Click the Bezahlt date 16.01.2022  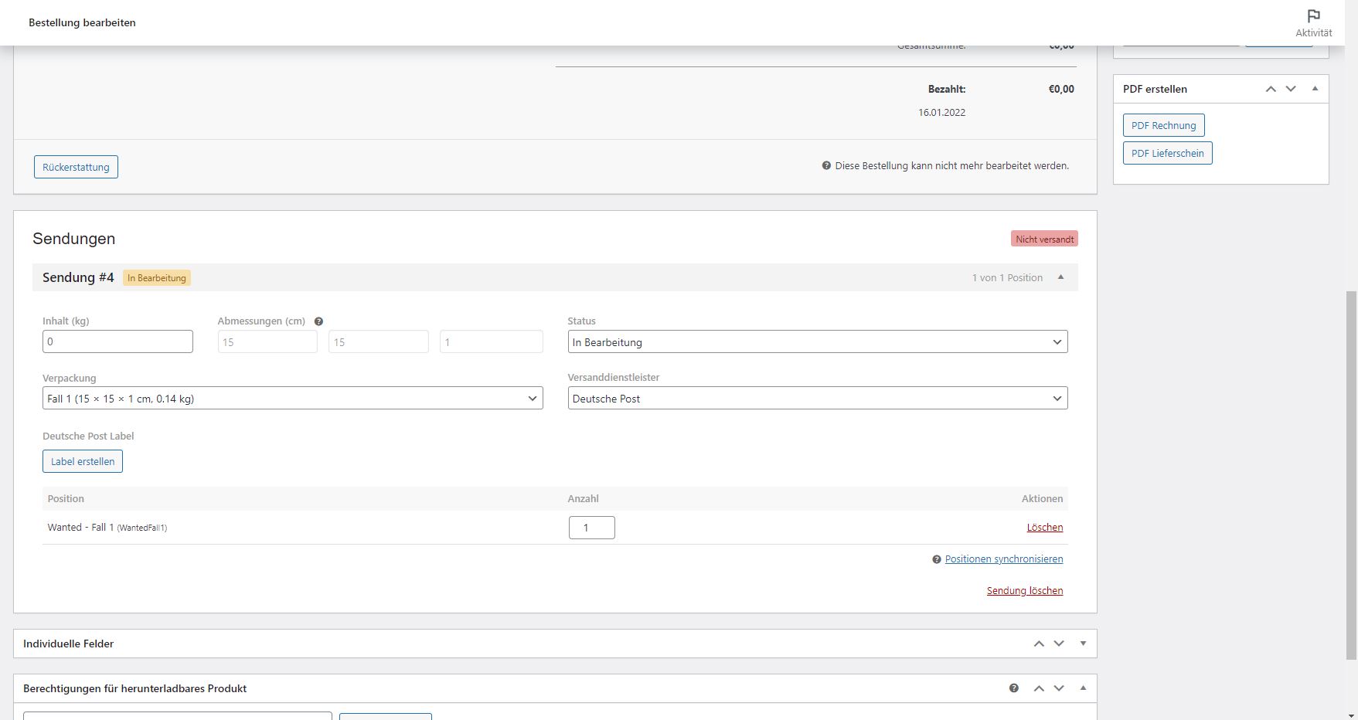coord(941,113)
